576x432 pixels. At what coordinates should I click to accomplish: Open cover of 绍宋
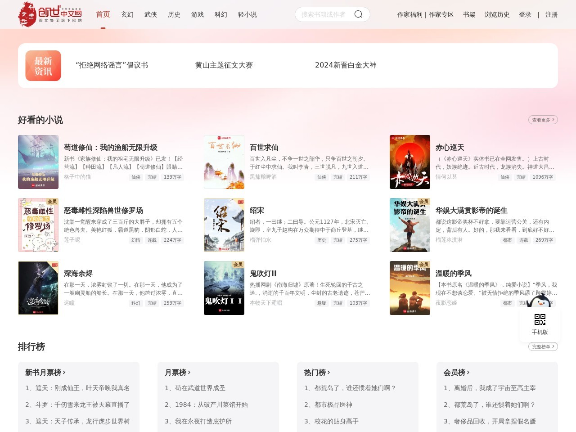224,225
